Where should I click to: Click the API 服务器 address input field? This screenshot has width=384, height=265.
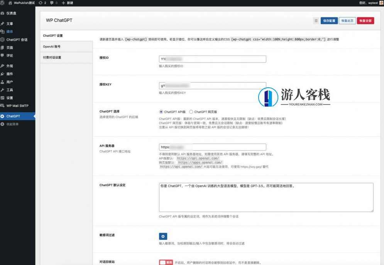click(x=212, y=147)
